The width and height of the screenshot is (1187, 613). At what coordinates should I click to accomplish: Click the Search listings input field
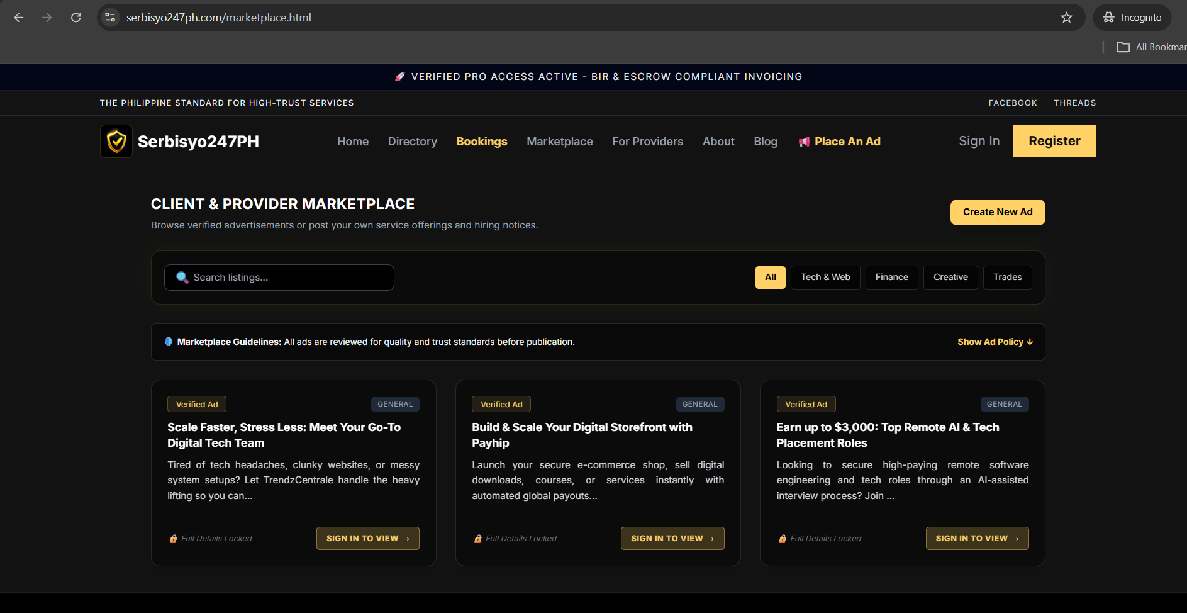click(279, 278)
